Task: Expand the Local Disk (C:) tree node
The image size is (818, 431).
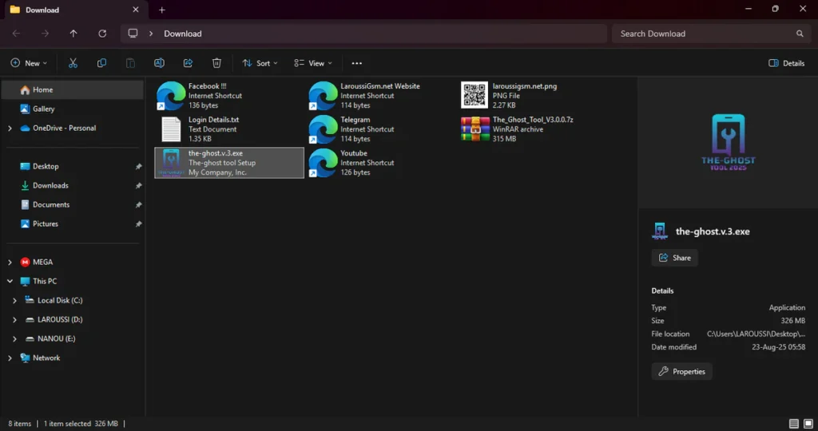Action: point(15,301)
